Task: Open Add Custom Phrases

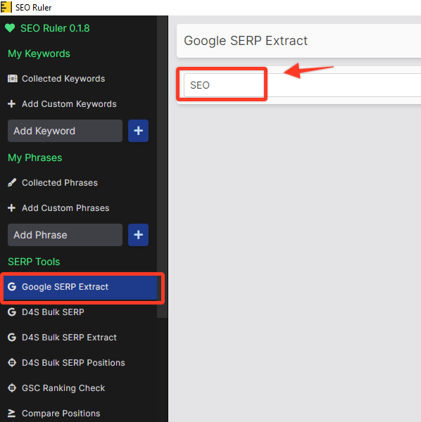Action: [65, 208]
